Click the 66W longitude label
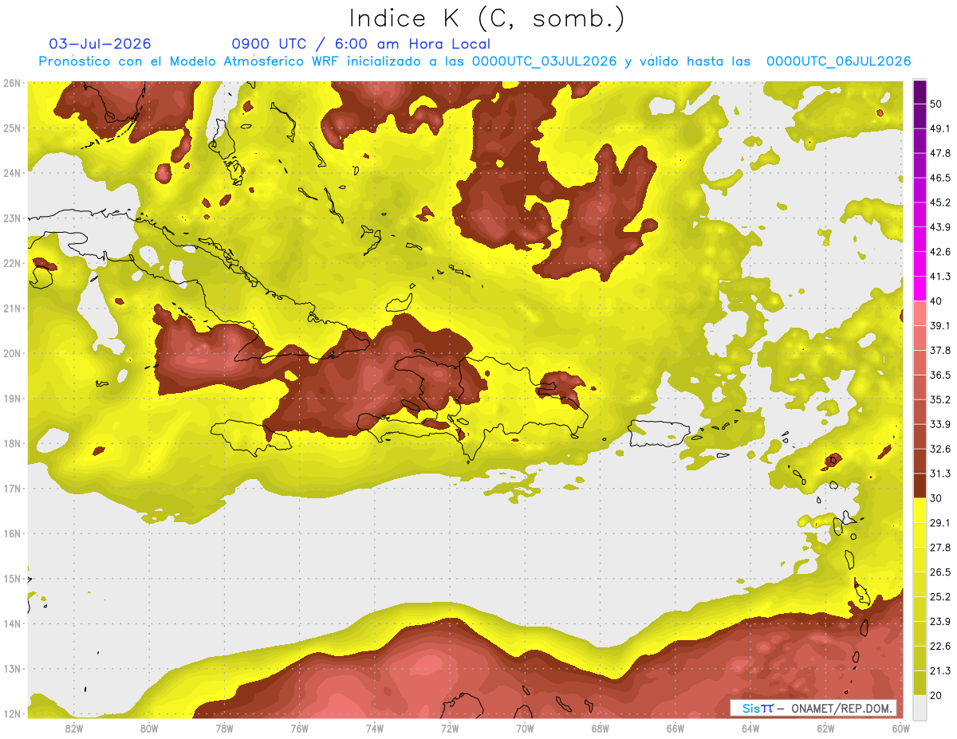The width and height of the screenshot is (957, 739). click(x=675, y=728)
